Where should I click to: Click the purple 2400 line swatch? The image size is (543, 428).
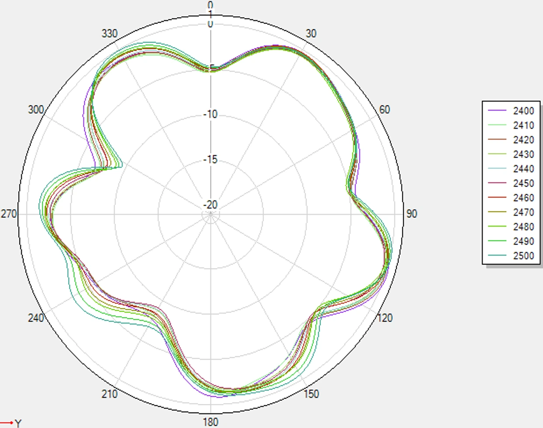coord(497,111)
